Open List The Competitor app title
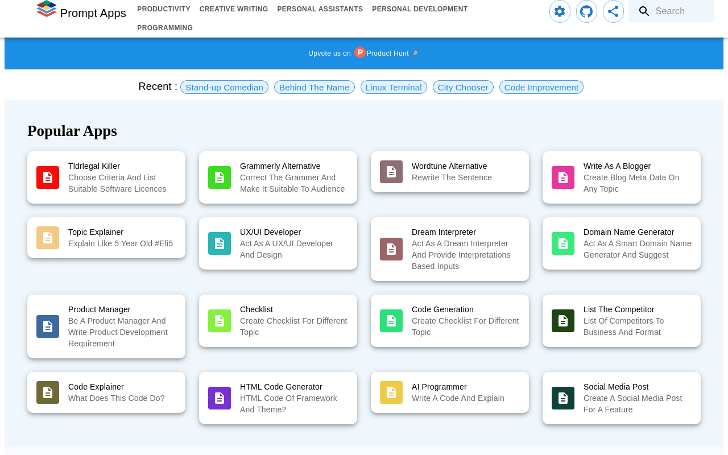 619,309
